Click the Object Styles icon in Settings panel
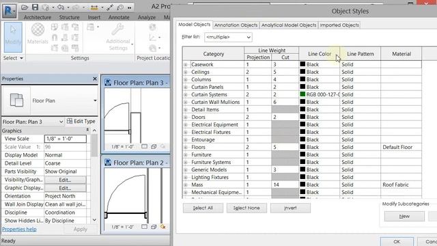 tap(55, 27)
